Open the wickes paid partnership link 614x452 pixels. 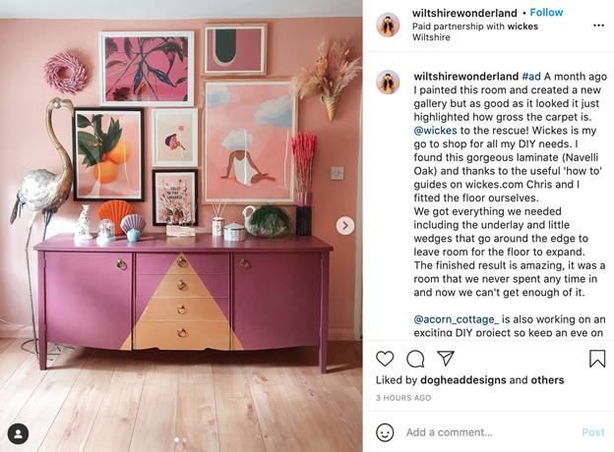pos(522,27)
